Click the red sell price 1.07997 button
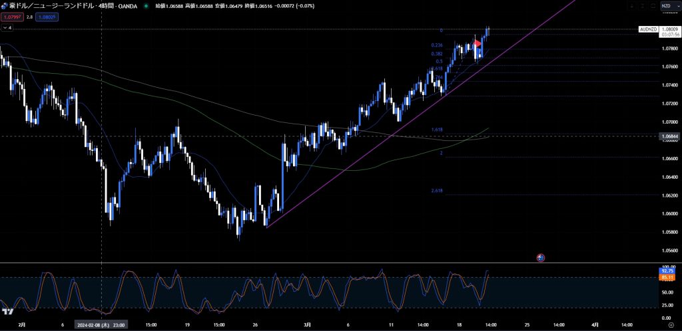This screenshot has width=682, height=331. (12, 17)
